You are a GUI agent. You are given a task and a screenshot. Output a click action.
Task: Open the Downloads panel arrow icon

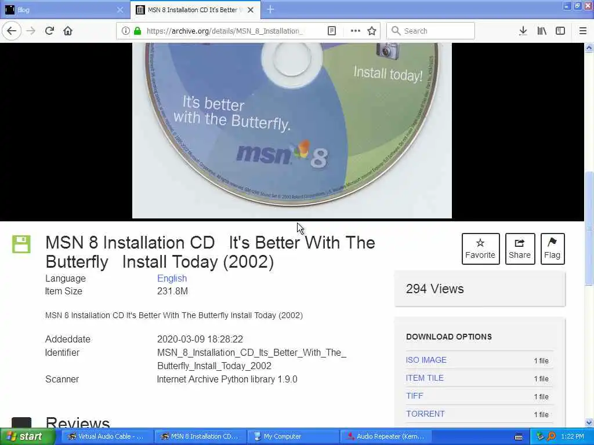(x=523, y=31)
